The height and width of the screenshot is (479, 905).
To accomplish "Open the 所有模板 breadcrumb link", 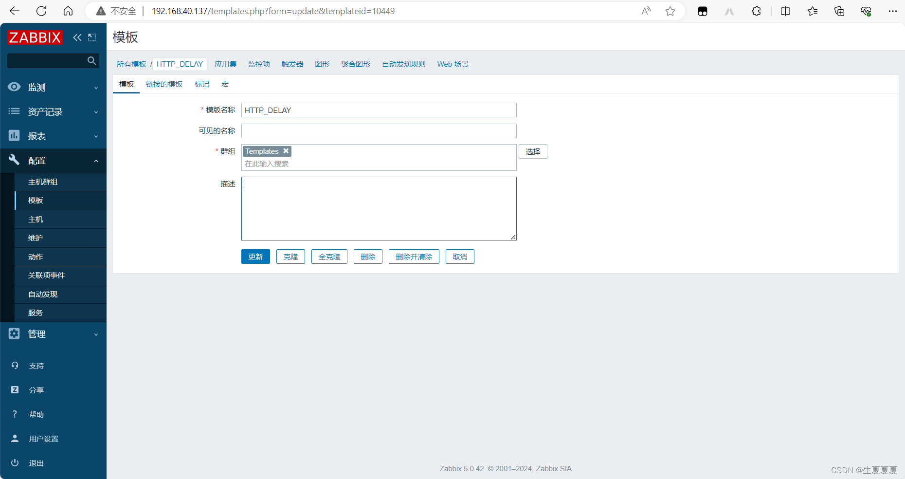I will pyautogui.click(x=131, y=64).
